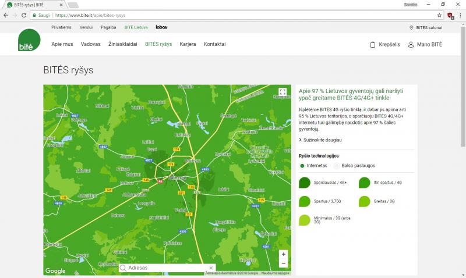Go to the Apie mus page
This screenshot has width=466, height=278.
click(62, 44)
